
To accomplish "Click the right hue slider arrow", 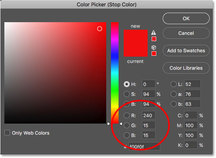I will click(x=121, y=124).
